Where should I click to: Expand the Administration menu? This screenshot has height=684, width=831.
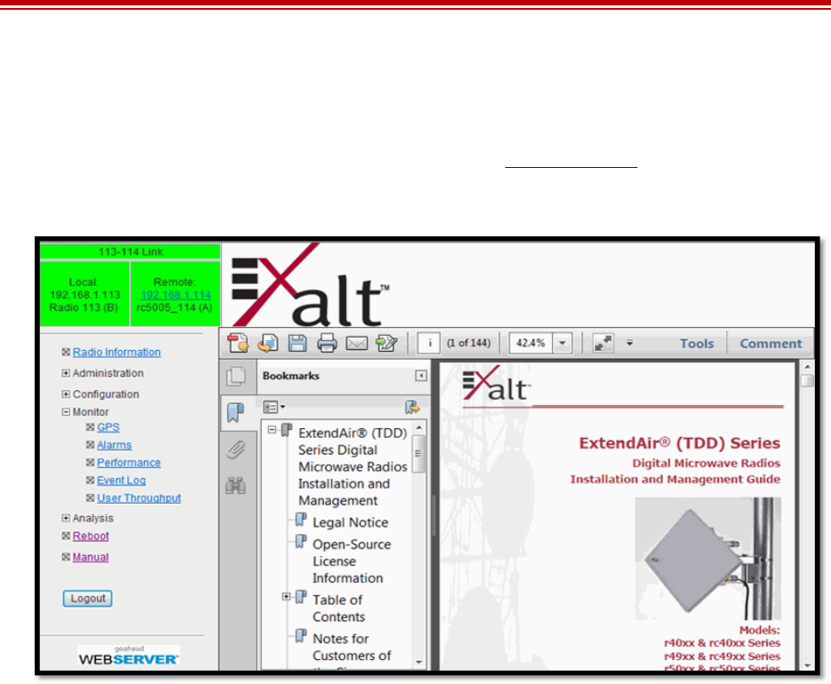66,373
